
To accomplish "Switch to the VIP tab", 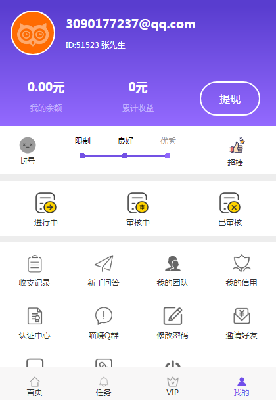I will [173, 386].
